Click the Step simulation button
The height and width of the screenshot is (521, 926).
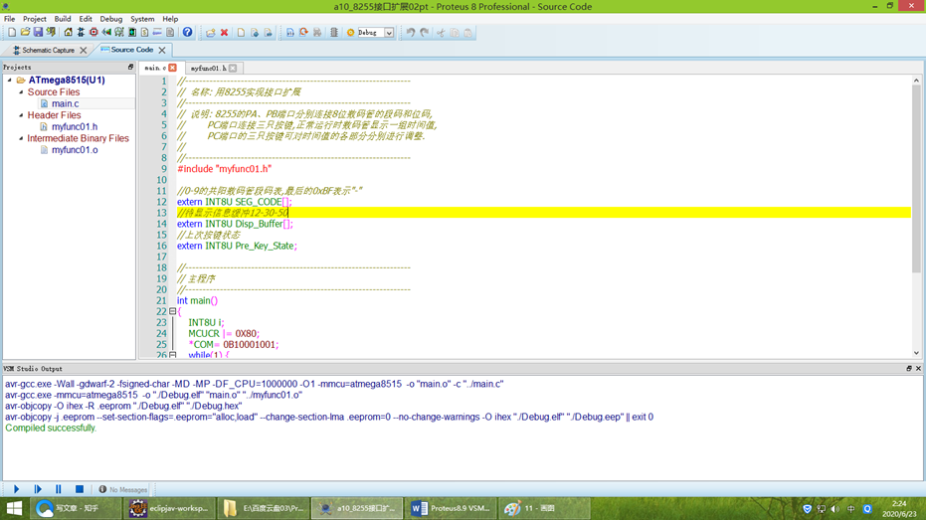pos(38,489)
